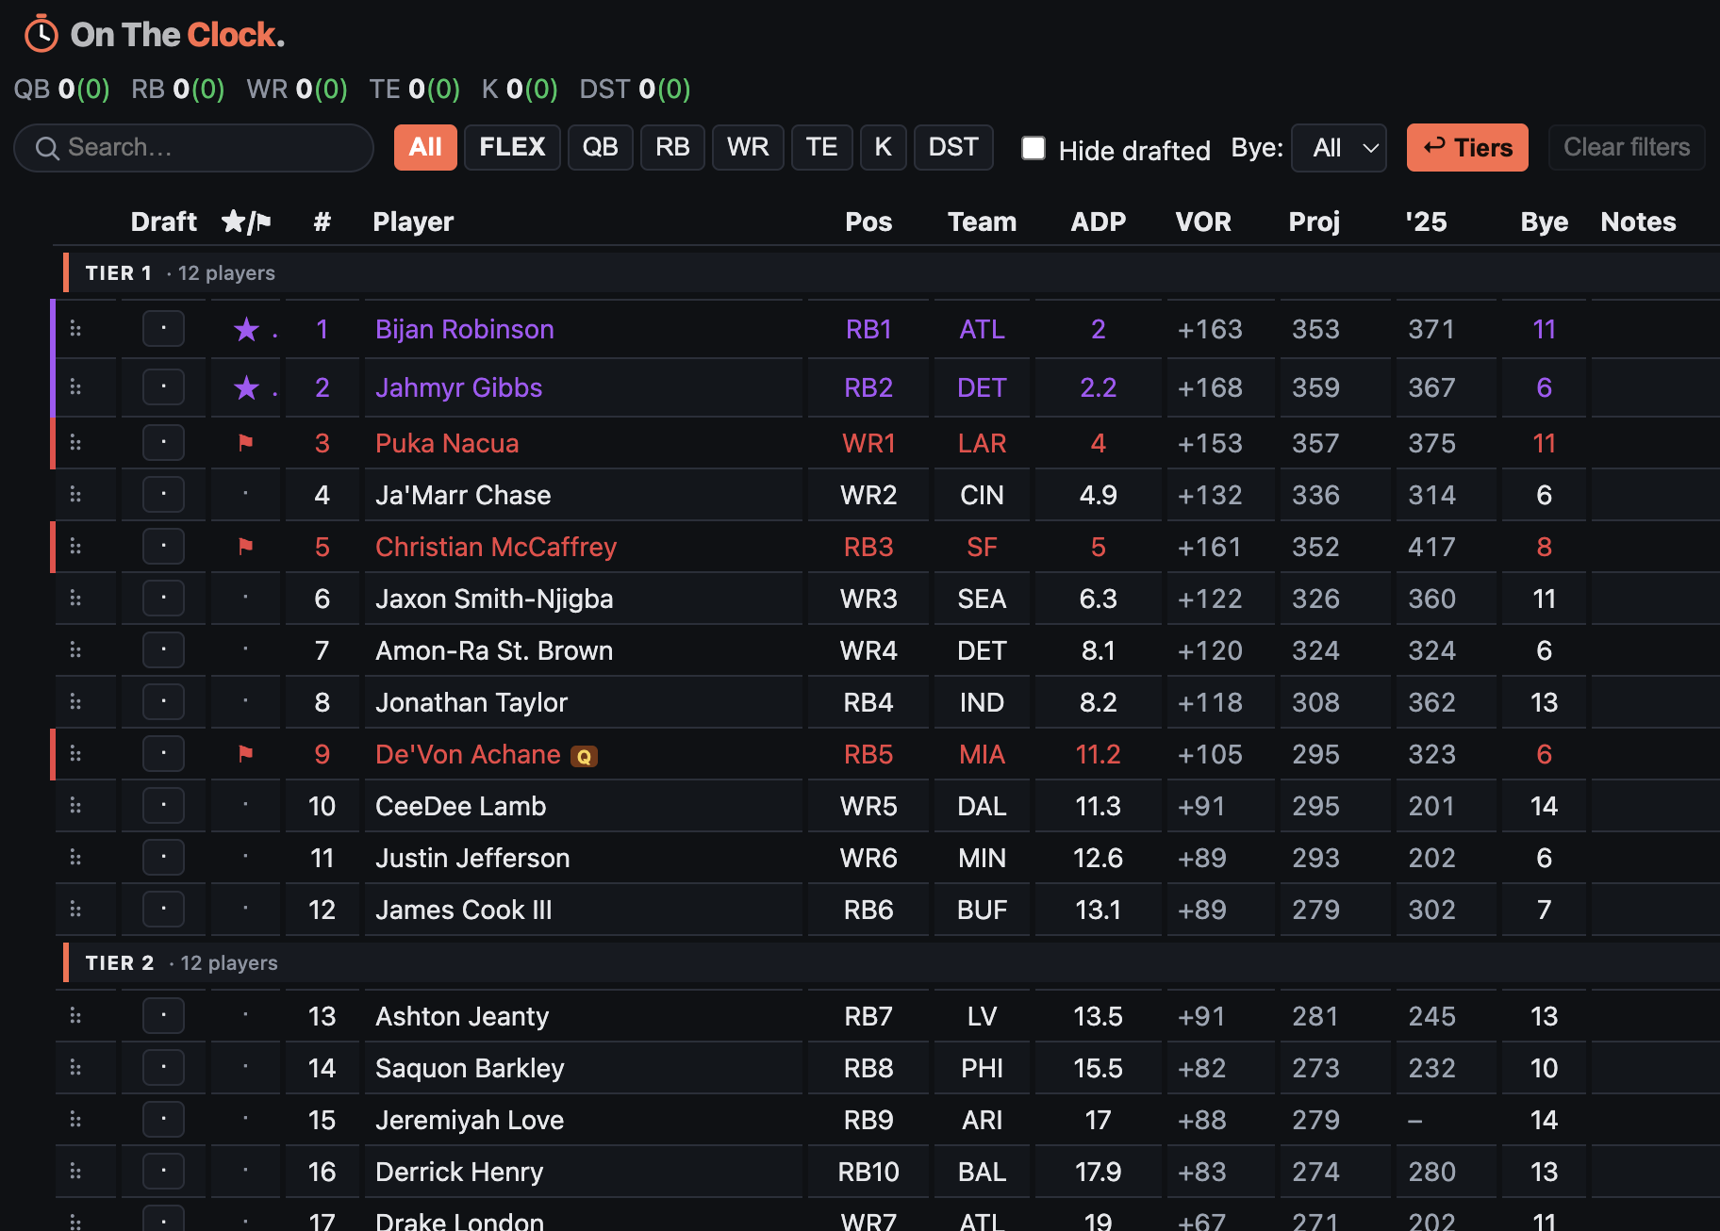Switch to the DST position tab
Image resolution: width=1720 pixels, height=1231 pixels.
[953, 148]
